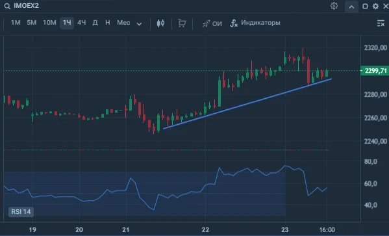
Task: Expand the timeframe dropdown arrow
Action: click(x=139, y=24)
